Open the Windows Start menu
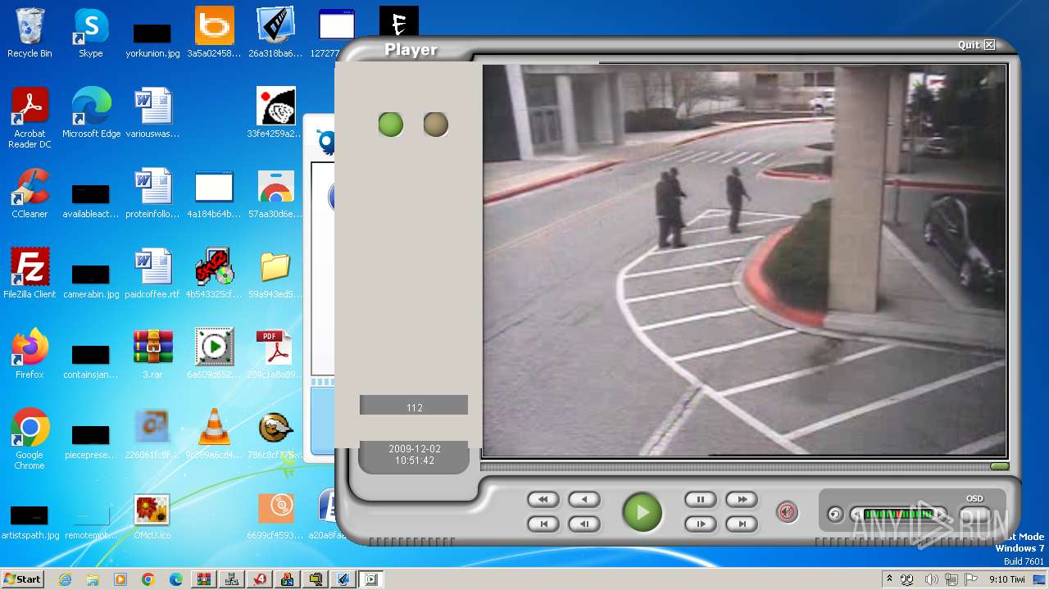The width and height of the screenshot is (1049, 590). pyautogui.click(x=22, y=579)
